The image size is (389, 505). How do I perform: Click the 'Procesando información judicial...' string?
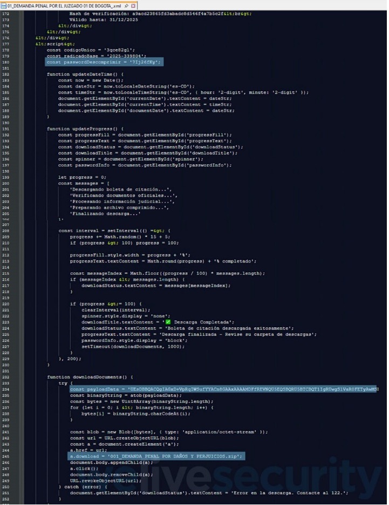point(122,201)
